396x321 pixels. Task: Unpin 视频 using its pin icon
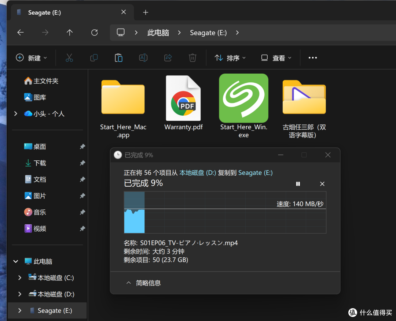82,228
